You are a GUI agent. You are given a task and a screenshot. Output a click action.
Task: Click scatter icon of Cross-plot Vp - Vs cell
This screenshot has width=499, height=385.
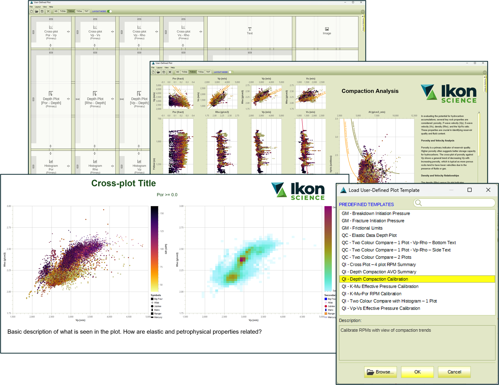point(95,27)
